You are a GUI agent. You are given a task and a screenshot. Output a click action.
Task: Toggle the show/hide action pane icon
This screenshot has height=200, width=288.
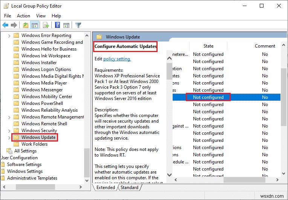point(66,25)
